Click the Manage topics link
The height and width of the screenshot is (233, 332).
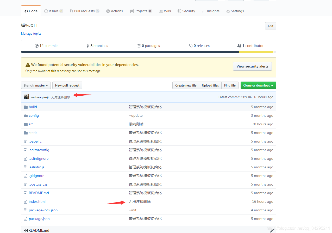coord(31,34)
